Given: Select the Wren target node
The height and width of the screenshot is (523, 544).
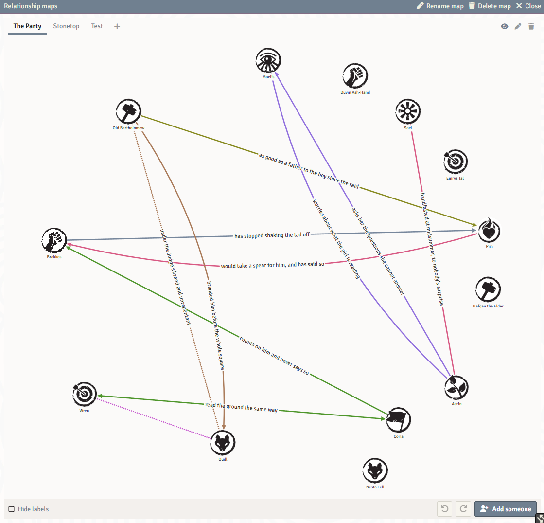Looking at the screenshot, I should point(85,394).
